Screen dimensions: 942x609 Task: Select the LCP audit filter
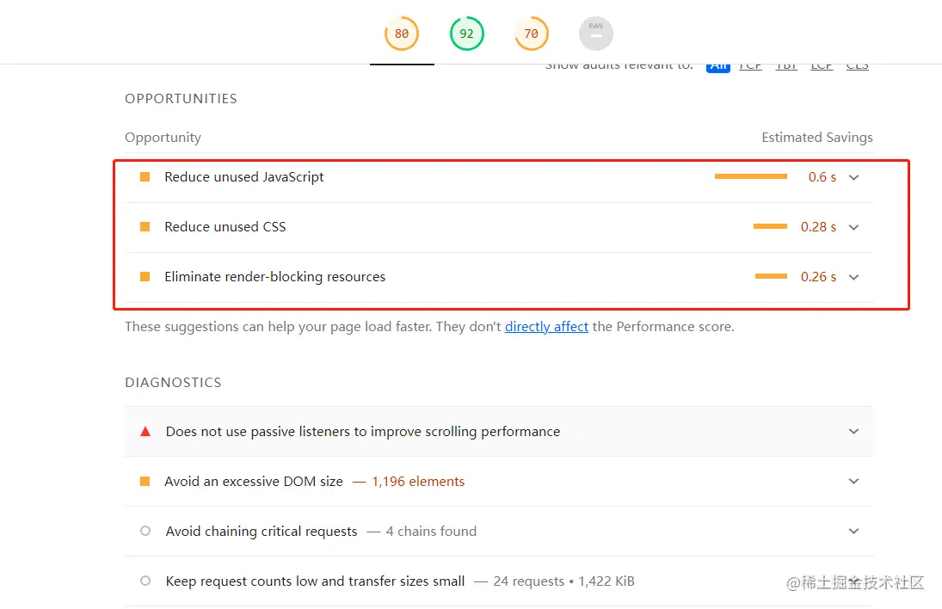tap(822, 65)
